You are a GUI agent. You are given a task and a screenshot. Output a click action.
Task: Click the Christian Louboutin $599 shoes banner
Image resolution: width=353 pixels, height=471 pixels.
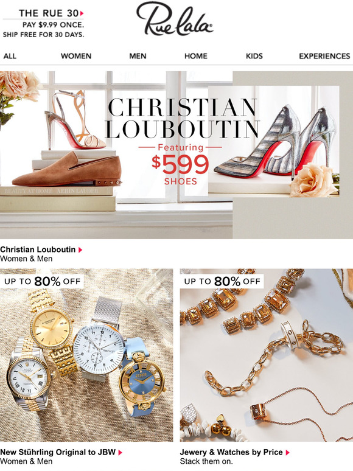(x=177, y=155)
